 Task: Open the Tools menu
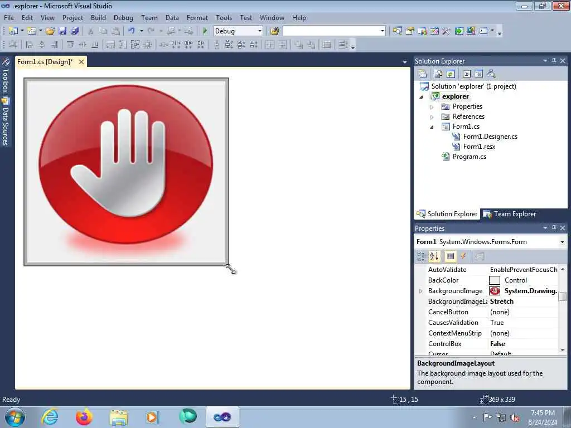click(x=224, y=17)
